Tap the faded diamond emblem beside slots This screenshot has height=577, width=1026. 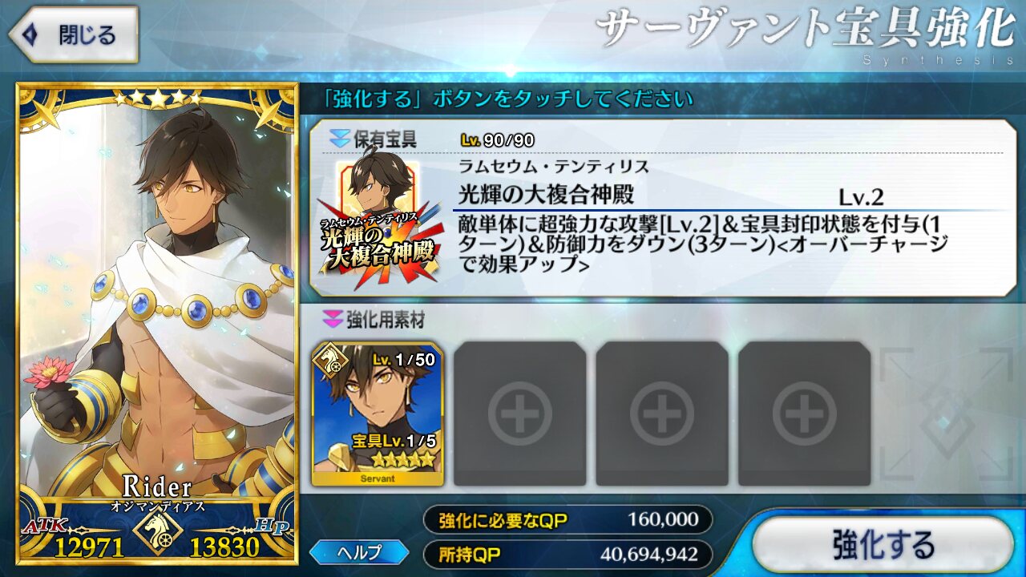pos(946,414)
